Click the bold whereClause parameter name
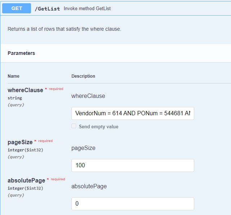The image size is (231, 215). (25, 90)
